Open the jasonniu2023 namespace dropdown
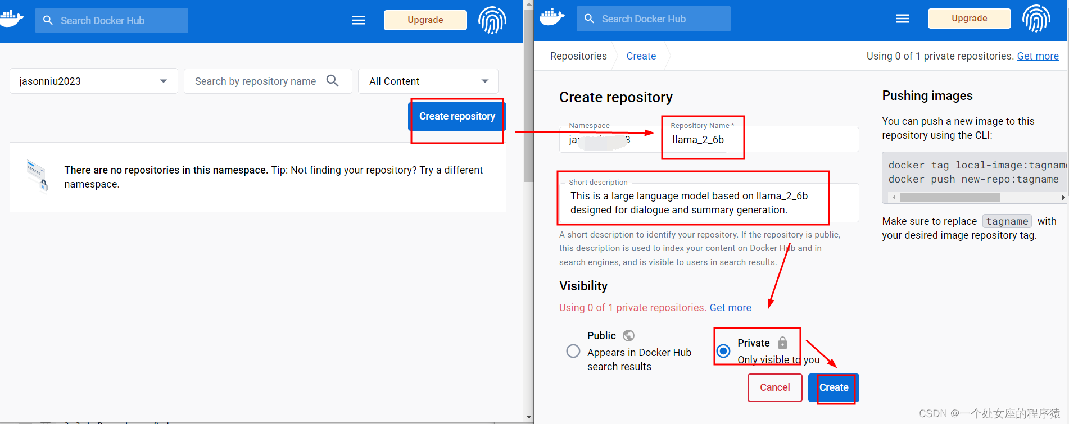 click(94, 81)
